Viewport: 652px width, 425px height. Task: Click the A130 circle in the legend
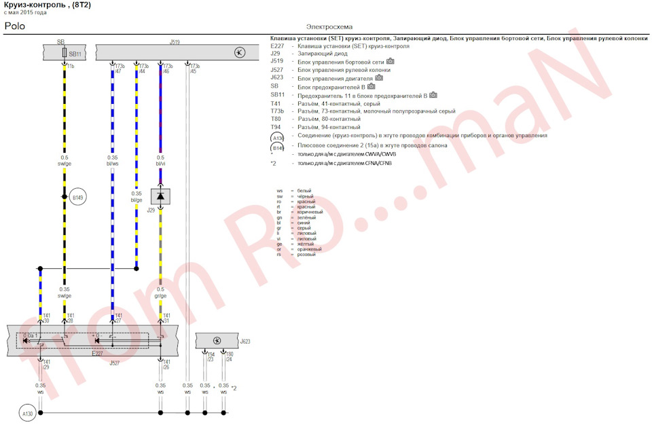pyautogui.click(x=278, y=136)
